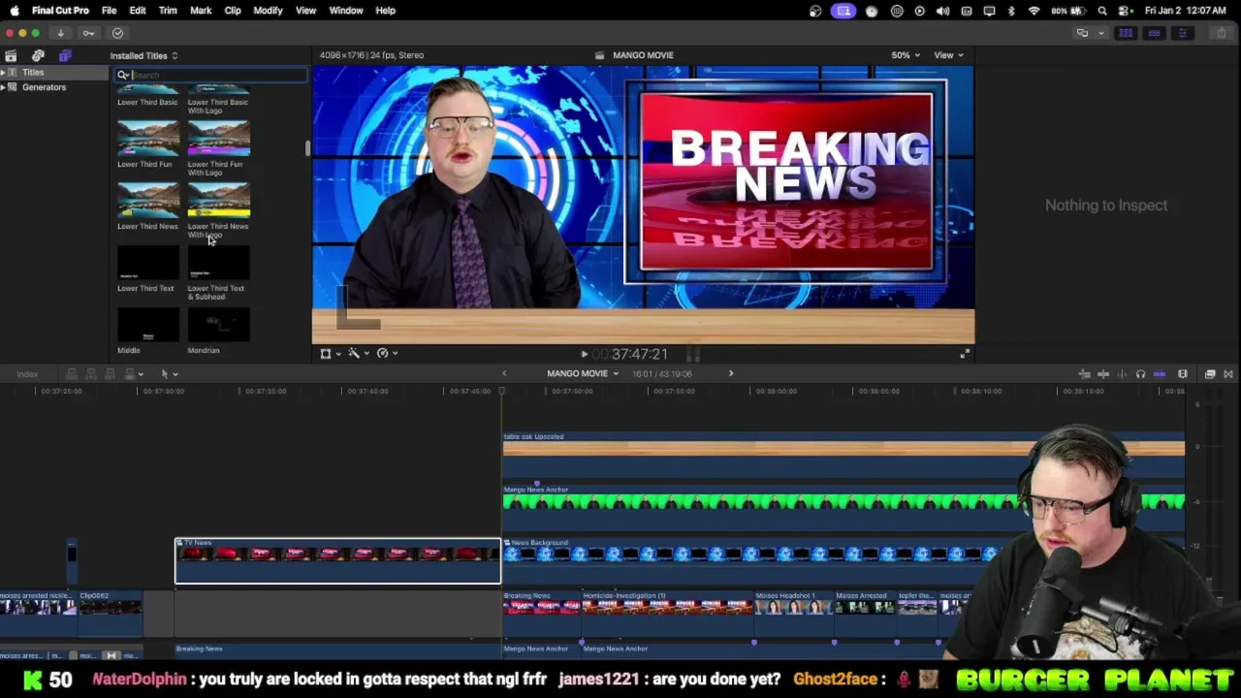Open the enhancement magic wand menu

pos(357,354)
